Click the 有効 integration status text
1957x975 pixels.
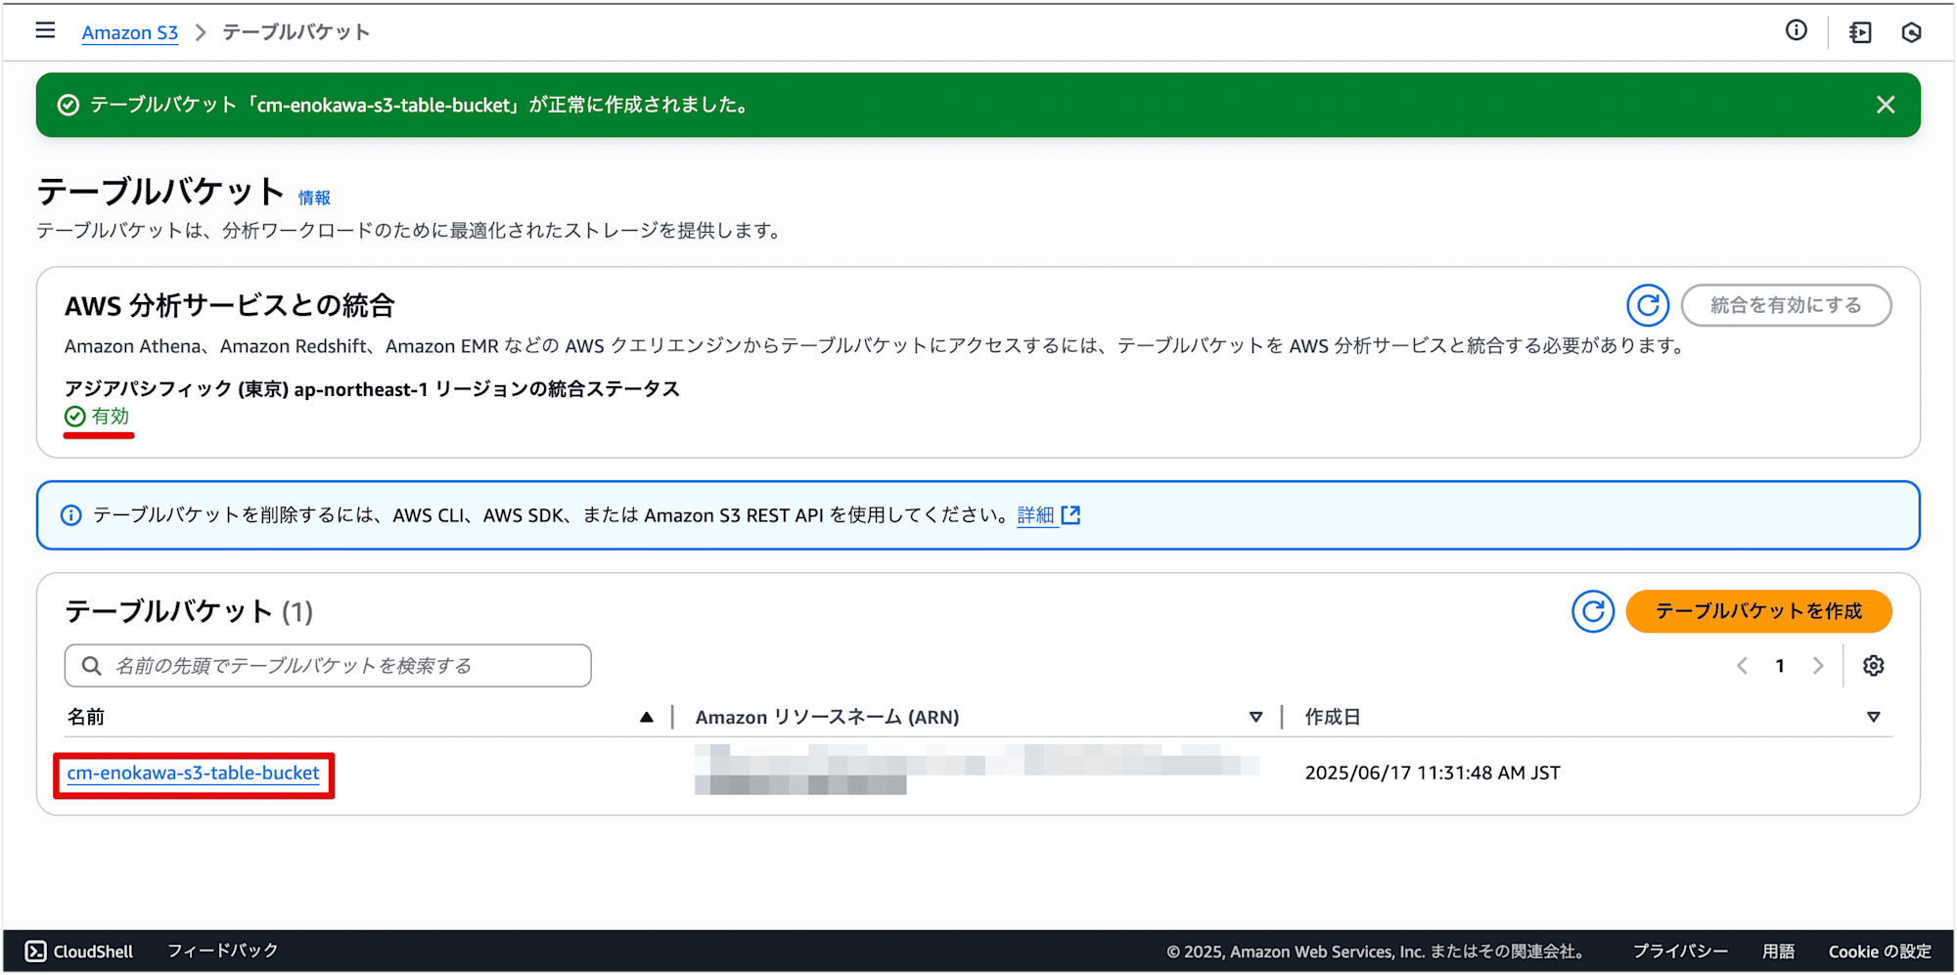(x=111, y=417)
